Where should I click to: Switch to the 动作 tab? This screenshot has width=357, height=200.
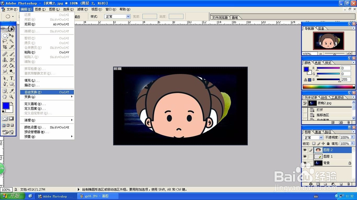(324, 98)
